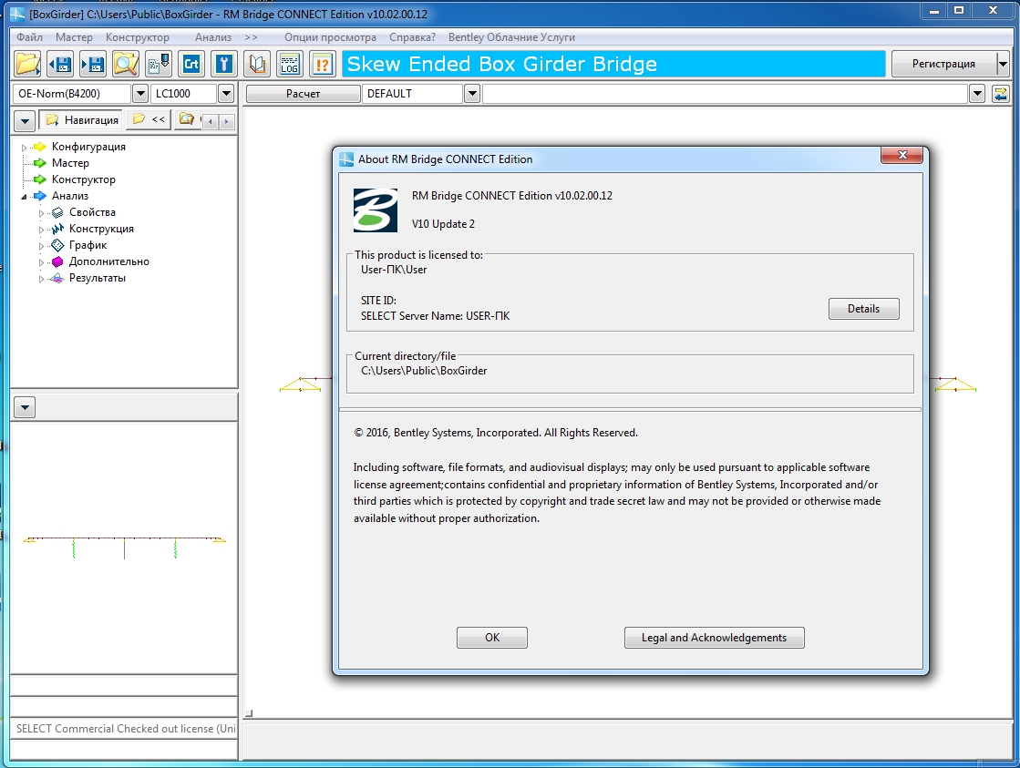Open the Файл menu
The height and width of the screenshot is (768, 1020).
[x=29, y=37]
